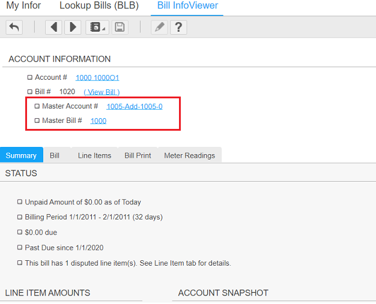Open the notebook history dropdown
Viewport: 376px width, 304px height.
pyautogui.click(x=96, y=27)
